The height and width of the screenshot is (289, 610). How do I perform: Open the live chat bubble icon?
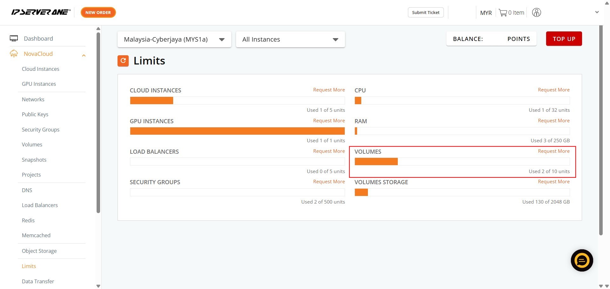click(x=581, y=260)
